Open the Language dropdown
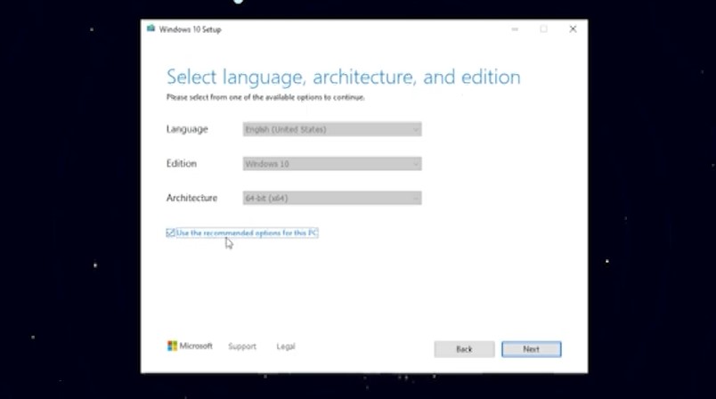Image resolution: width=716 pixels, height=399 pixels. click(x=332, y=129)
